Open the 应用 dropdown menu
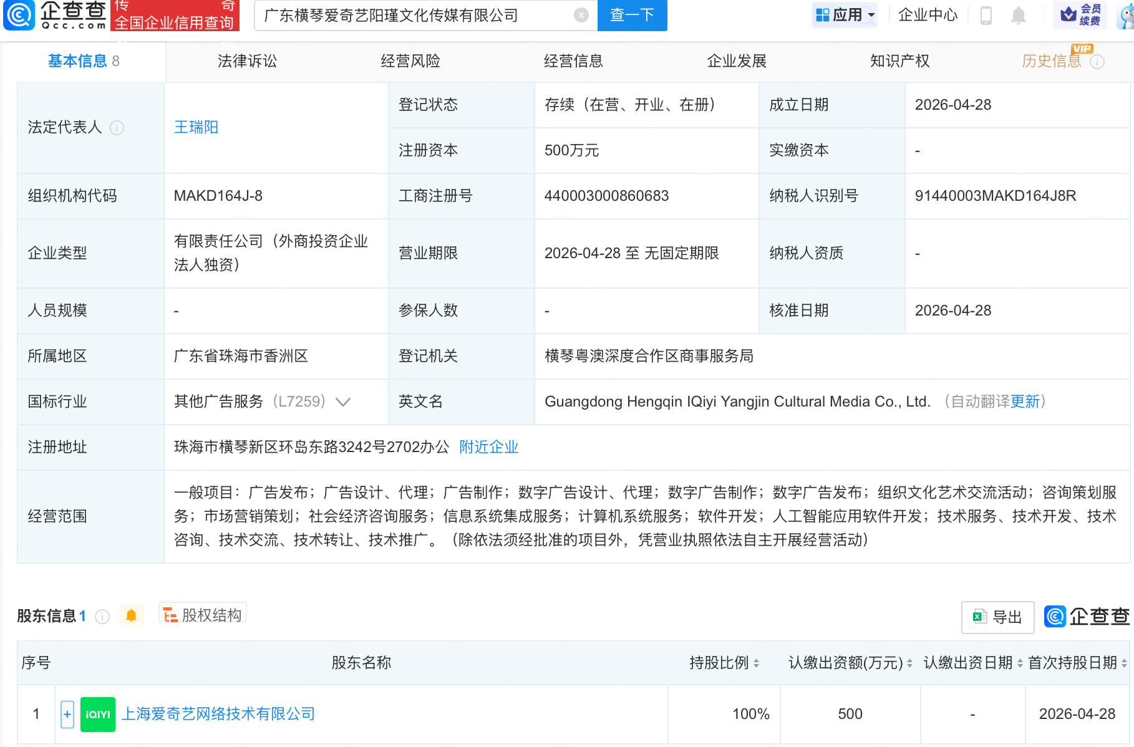 click(845, 15)
